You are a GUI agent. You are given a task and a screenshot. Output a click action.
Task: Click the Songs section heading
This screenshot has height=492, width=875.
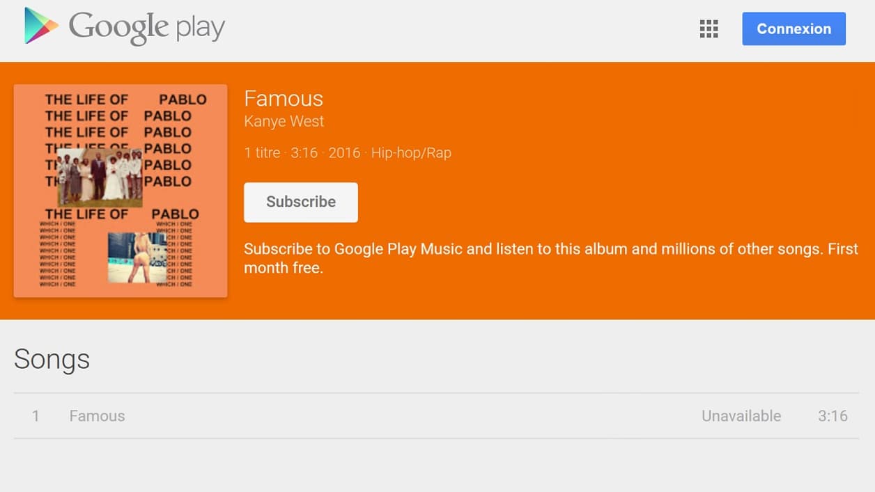[52, 359]
